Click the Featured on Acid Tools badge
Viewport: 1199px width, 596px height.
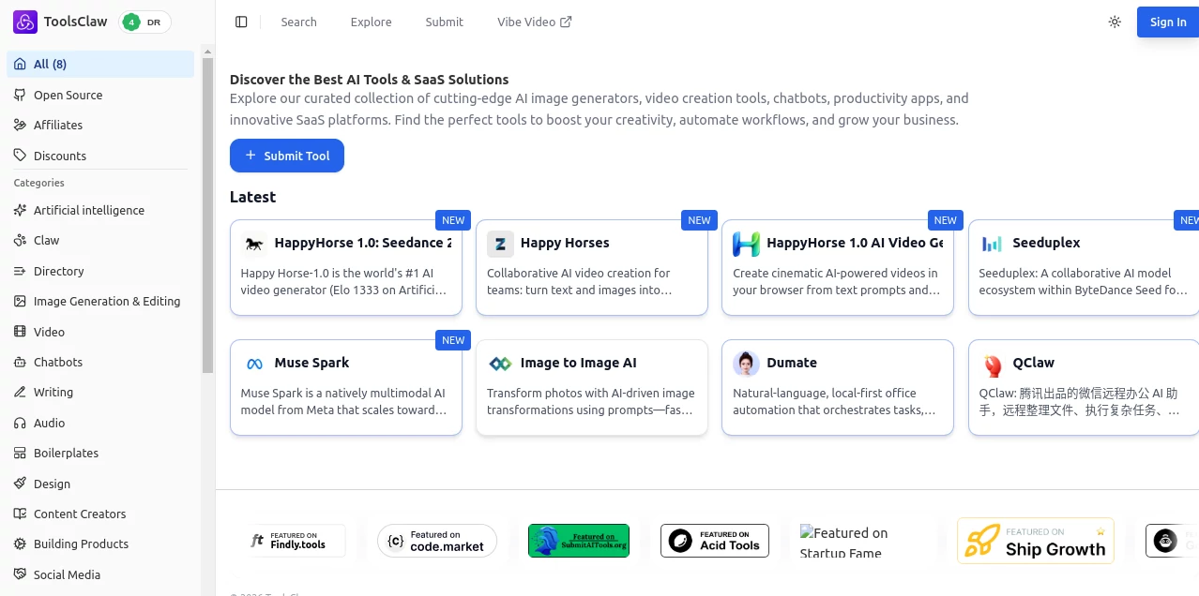pyautogui.click(x=714, y=541)
